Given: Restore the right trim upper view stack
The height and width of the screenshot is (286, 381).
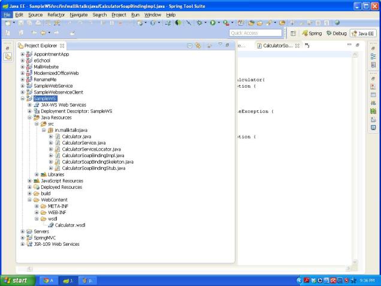Looking at the screenshot, I should pos(373,48).
